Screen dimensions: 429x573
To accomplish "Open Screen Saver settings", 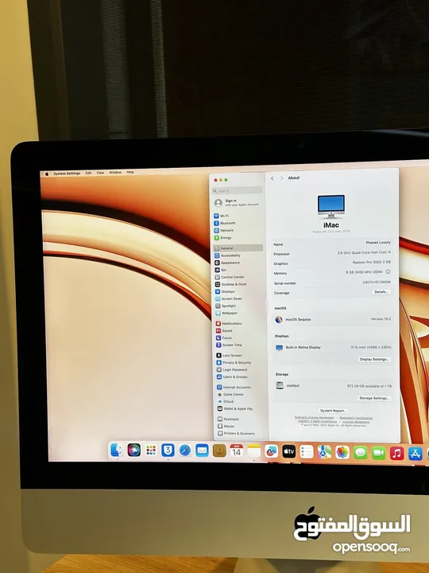I will tap(228, 298).
